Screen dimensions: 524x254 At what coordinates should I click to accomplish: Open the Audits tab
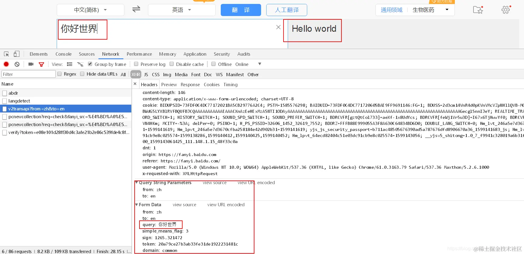[x=244, y=54]
